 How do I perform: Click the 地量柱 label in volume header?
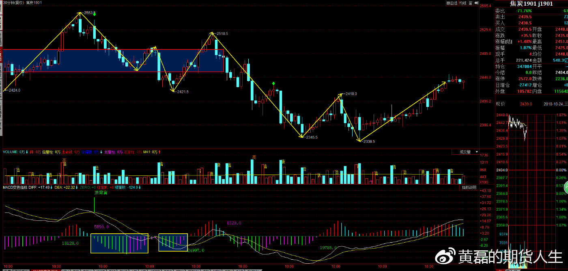(113, 152)
